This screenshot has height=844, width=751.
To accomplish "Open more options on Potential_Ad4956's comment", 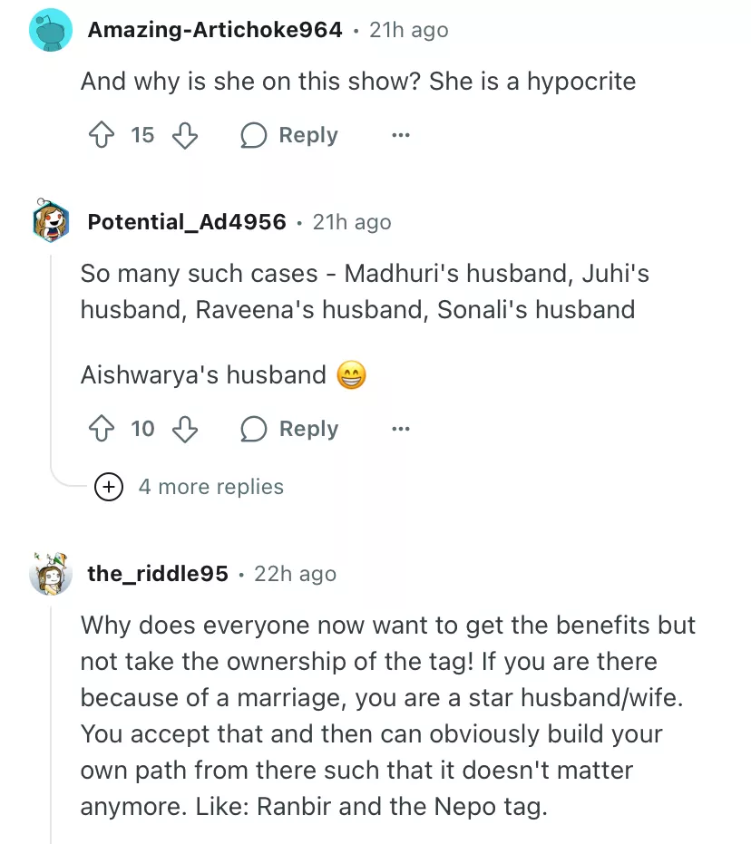I will coord(400,429).
